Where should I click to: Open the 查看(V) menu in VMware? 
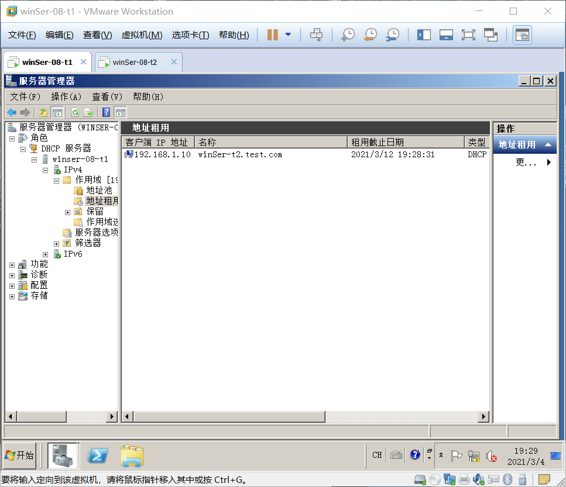pyautogui.click(x=98, y=35)
